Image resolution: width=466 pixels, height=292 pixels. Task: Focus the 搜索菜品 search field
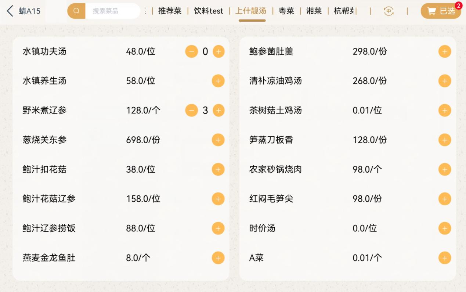[x=113, y=11]
